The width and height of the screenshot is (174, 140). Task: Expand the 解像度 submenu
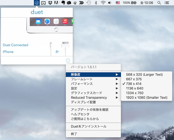click(93, 75)
